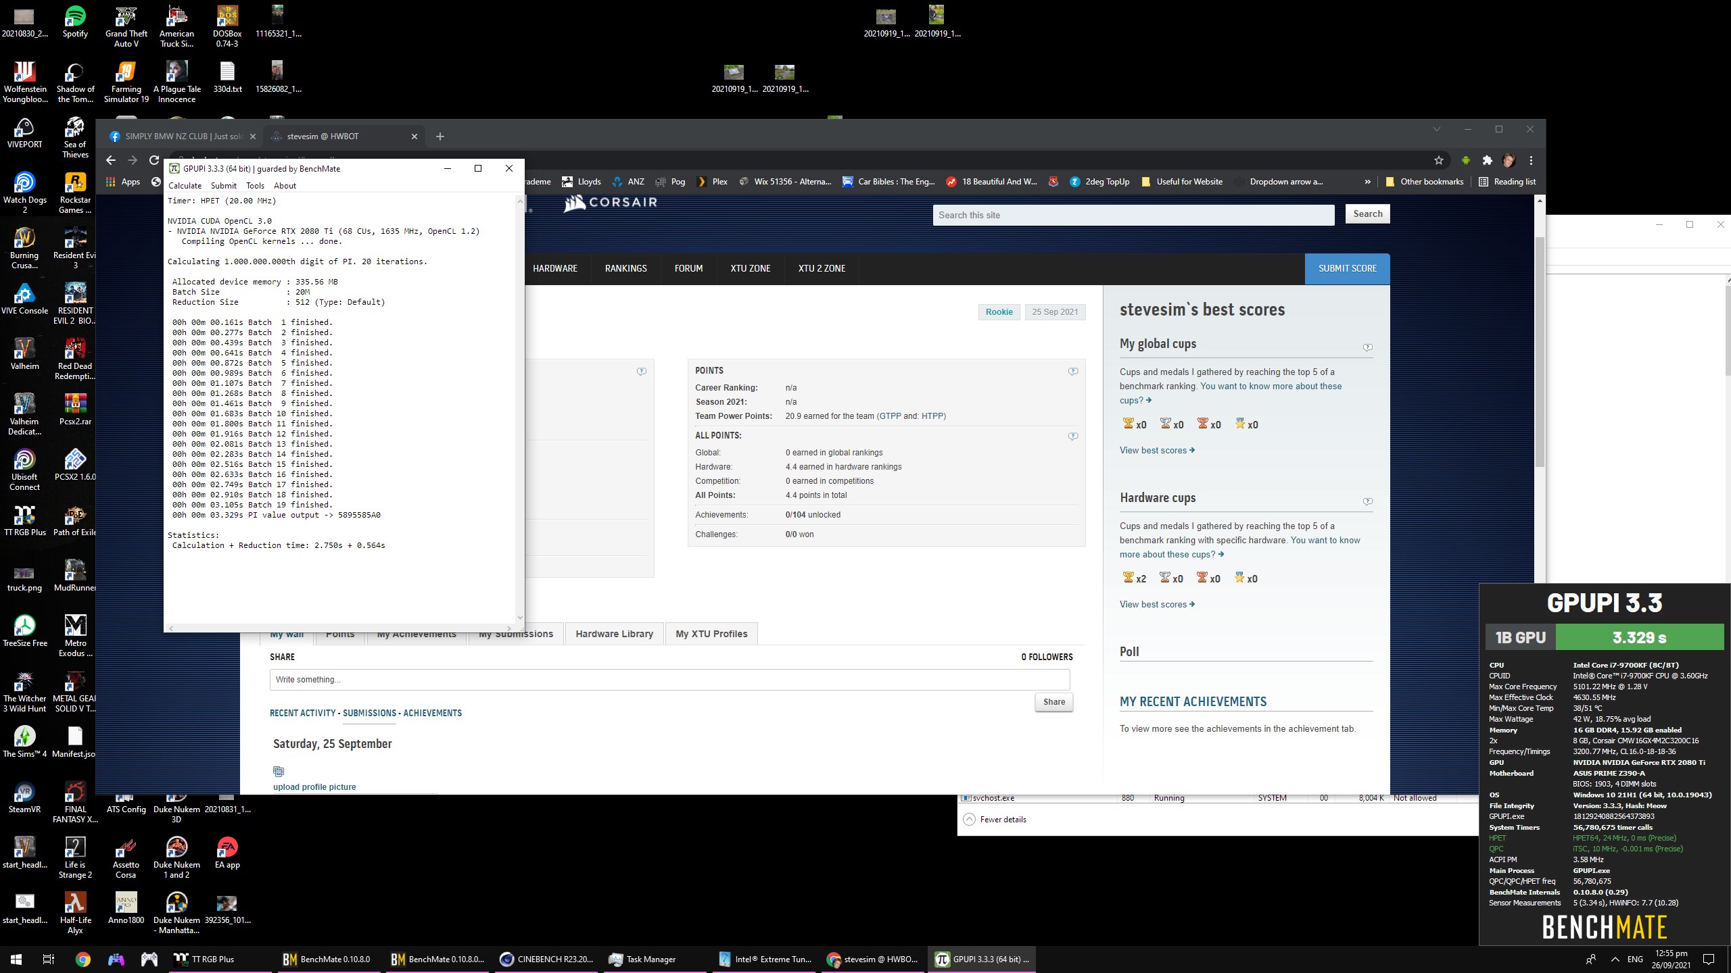
Task: Open the ACHIEVEMENTS link in recent activity
Action: pos(432,713)
